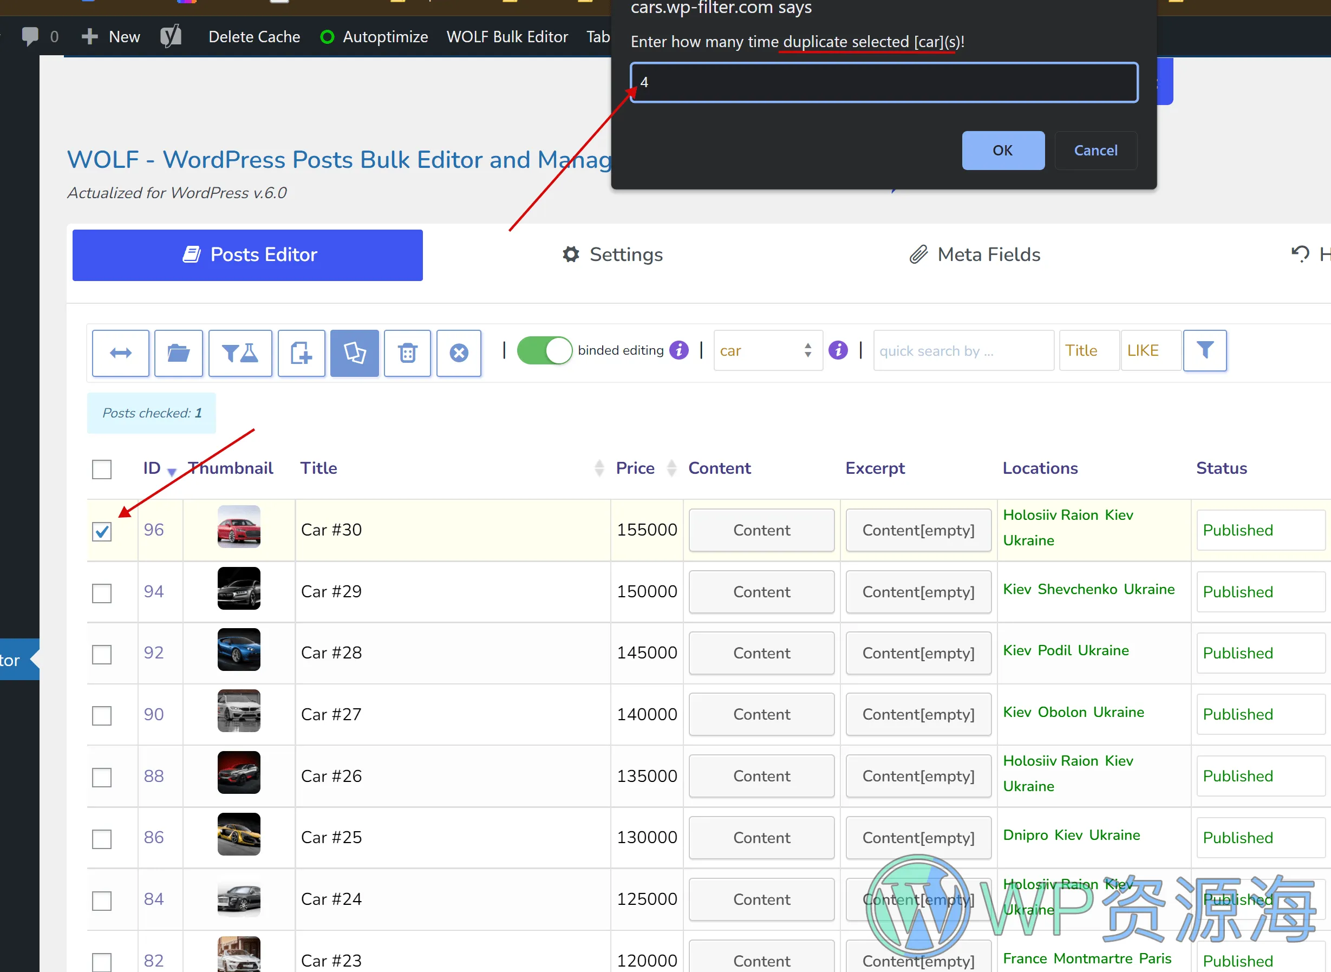This screenshot has width=1331, height=972.
Task: Click the ID 94 link
Action: point(154,591)
